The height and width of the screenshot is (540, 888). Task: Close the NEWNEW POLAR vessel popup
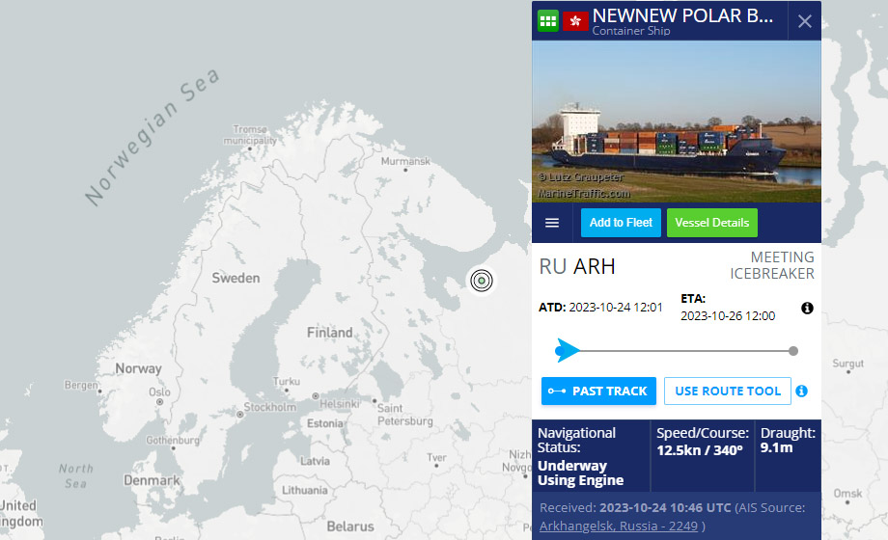click(x=804, y=21)
